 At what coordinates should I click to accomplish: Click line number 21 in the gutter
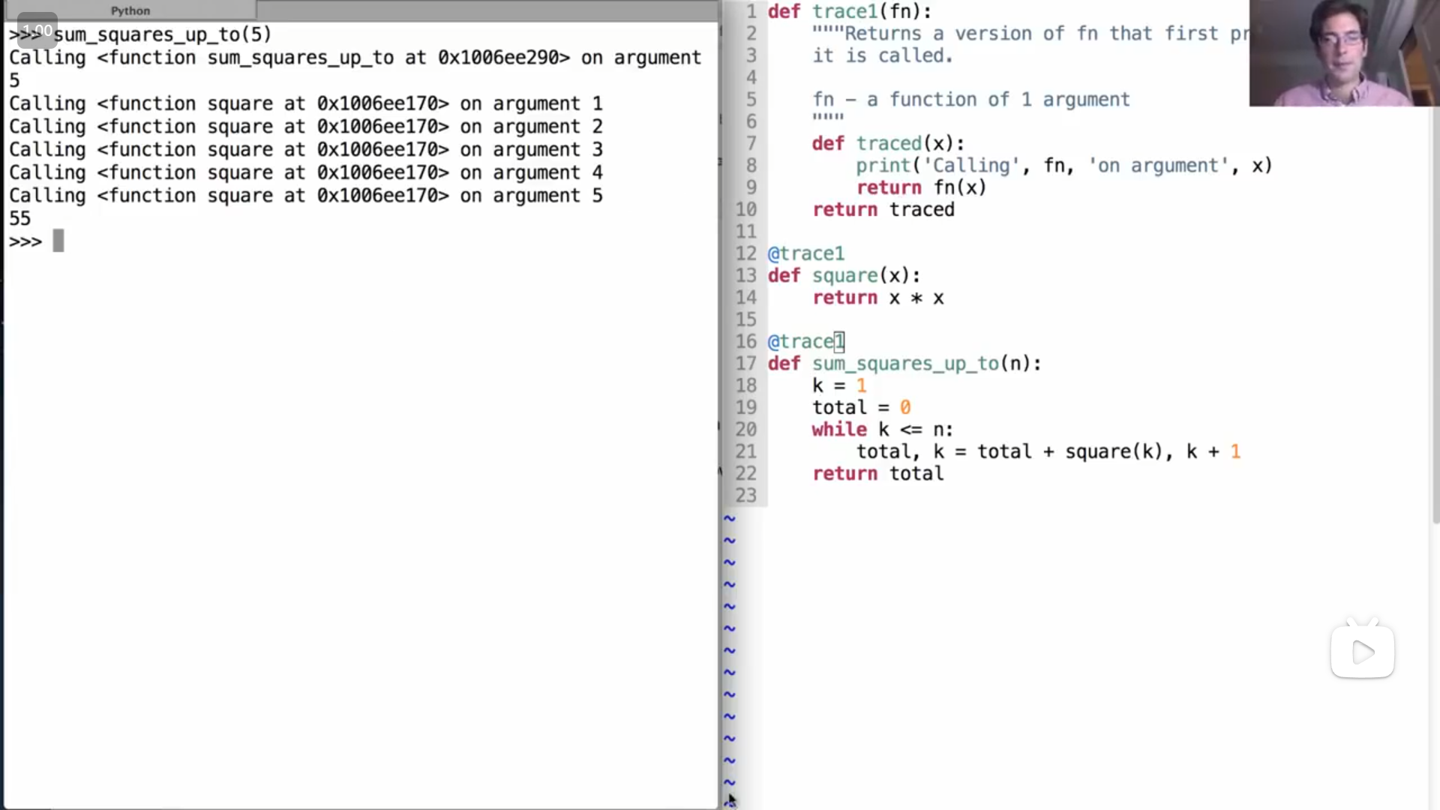tap(745, 451)
